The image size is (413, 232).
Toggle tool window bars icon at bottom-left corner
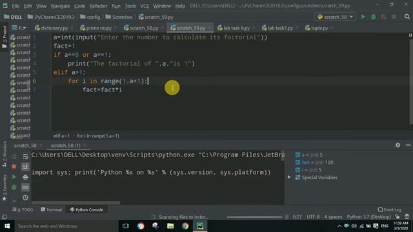point(5,217)
